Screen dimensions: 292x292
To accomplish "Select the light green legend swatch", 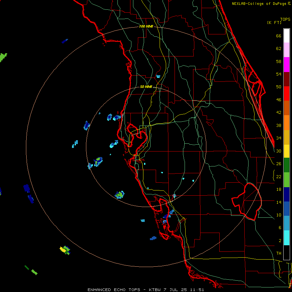I will point(286,180).
